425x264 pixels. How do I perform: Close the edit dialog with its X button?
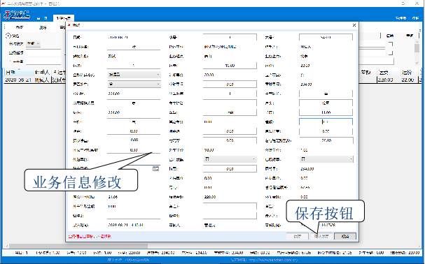[x=354, y=25]
